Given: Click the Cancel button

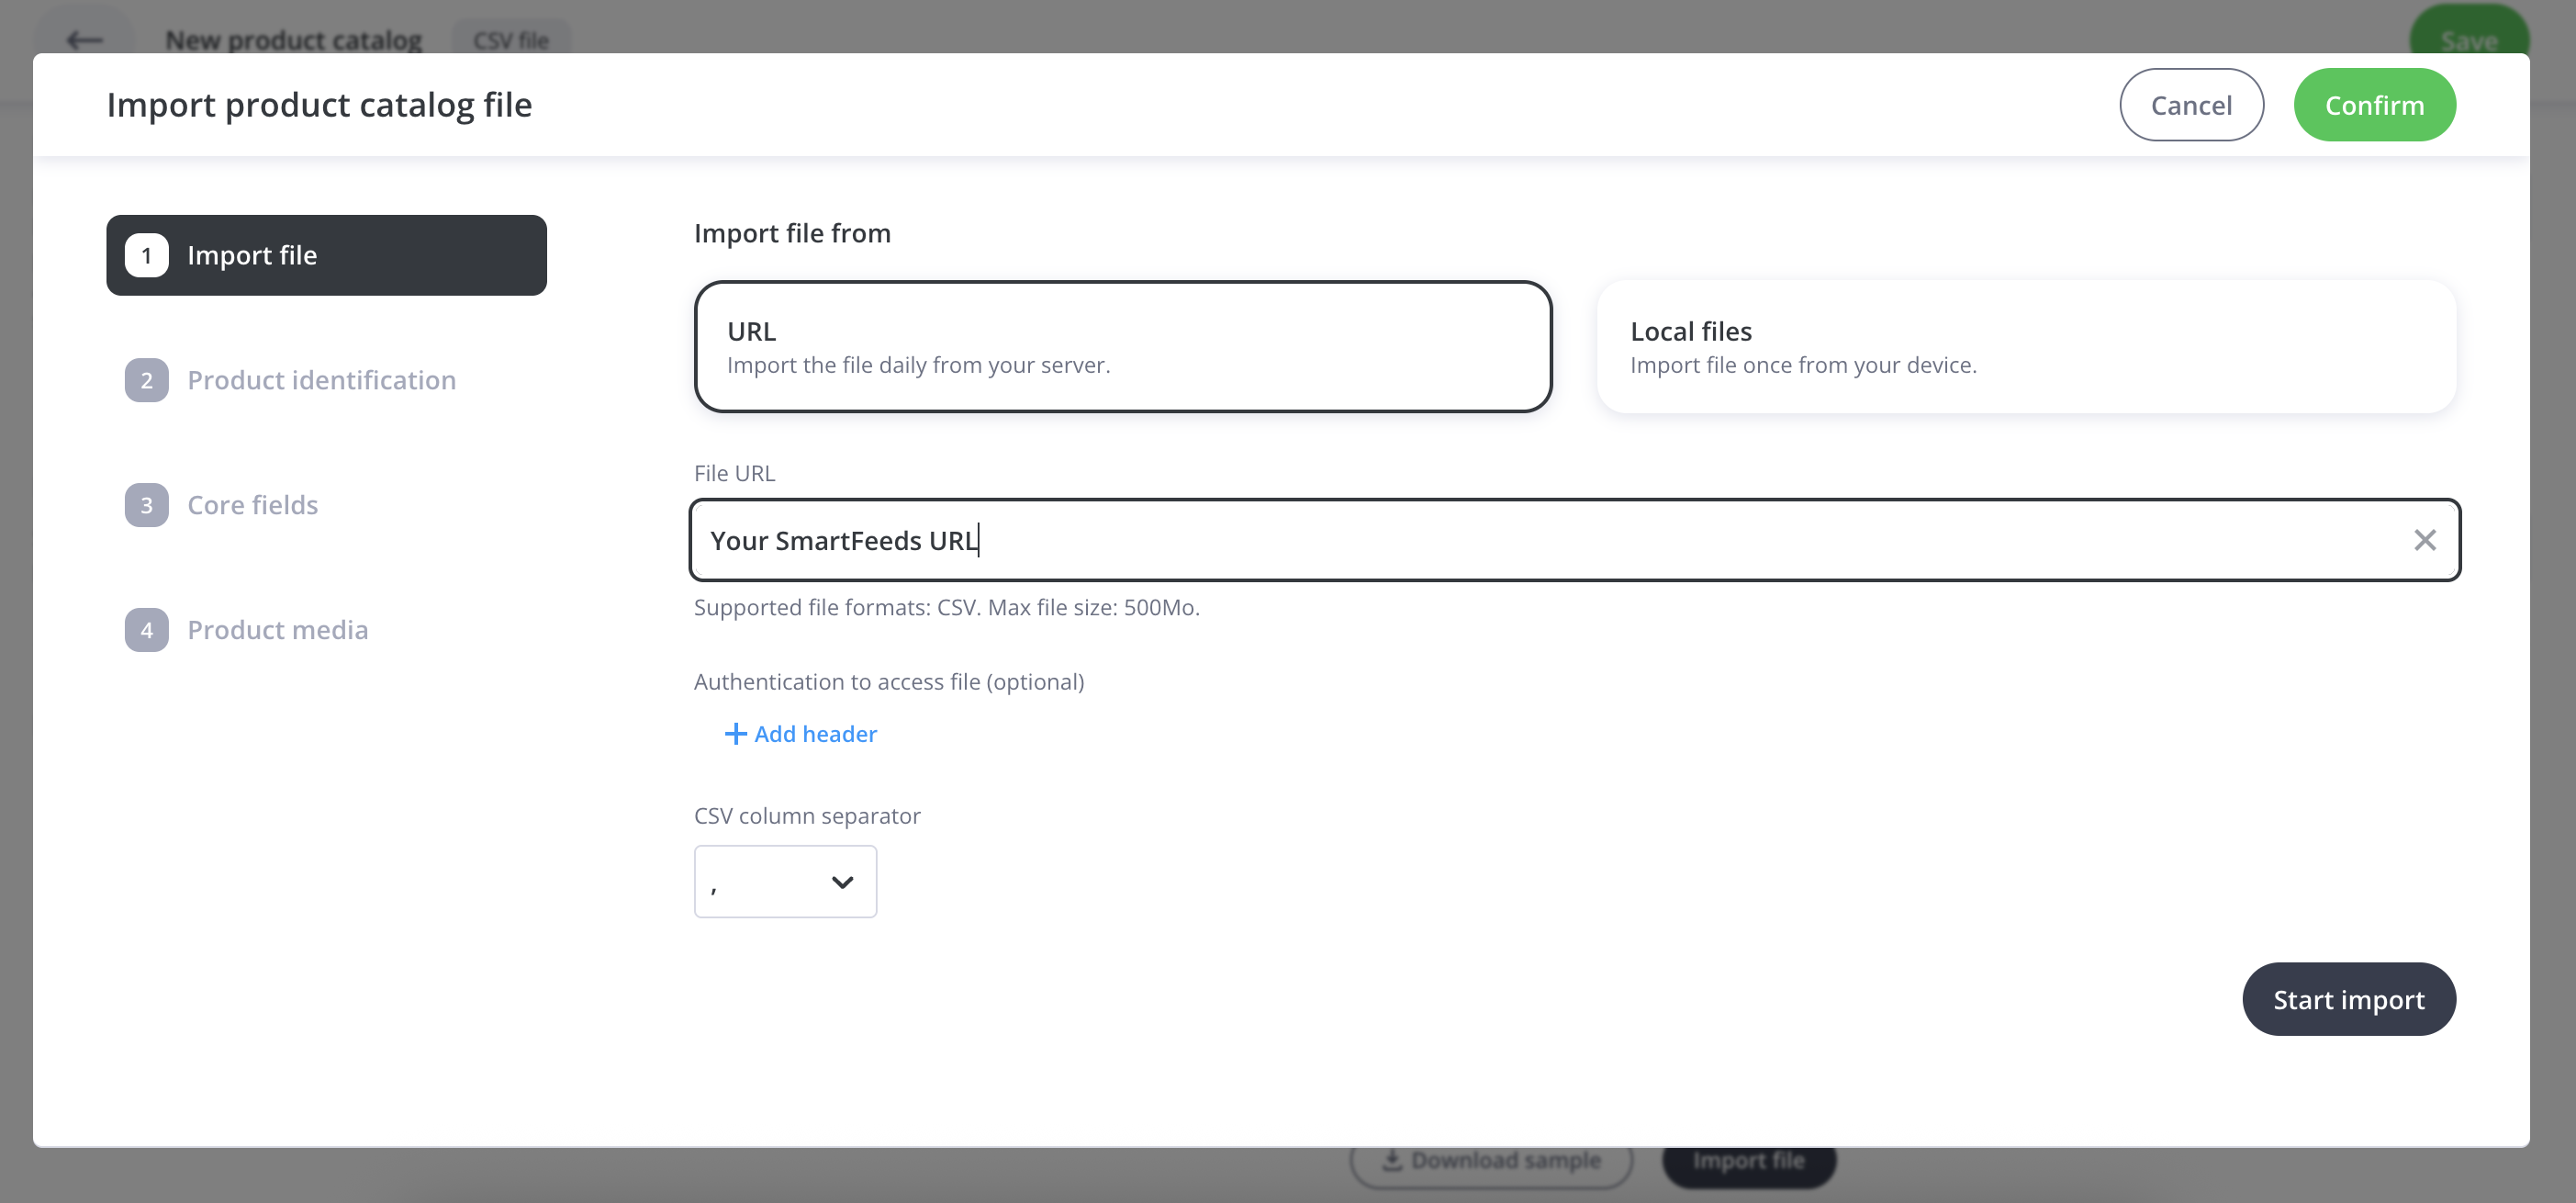Looking at the screenshot, I should tap(2191, 105).
